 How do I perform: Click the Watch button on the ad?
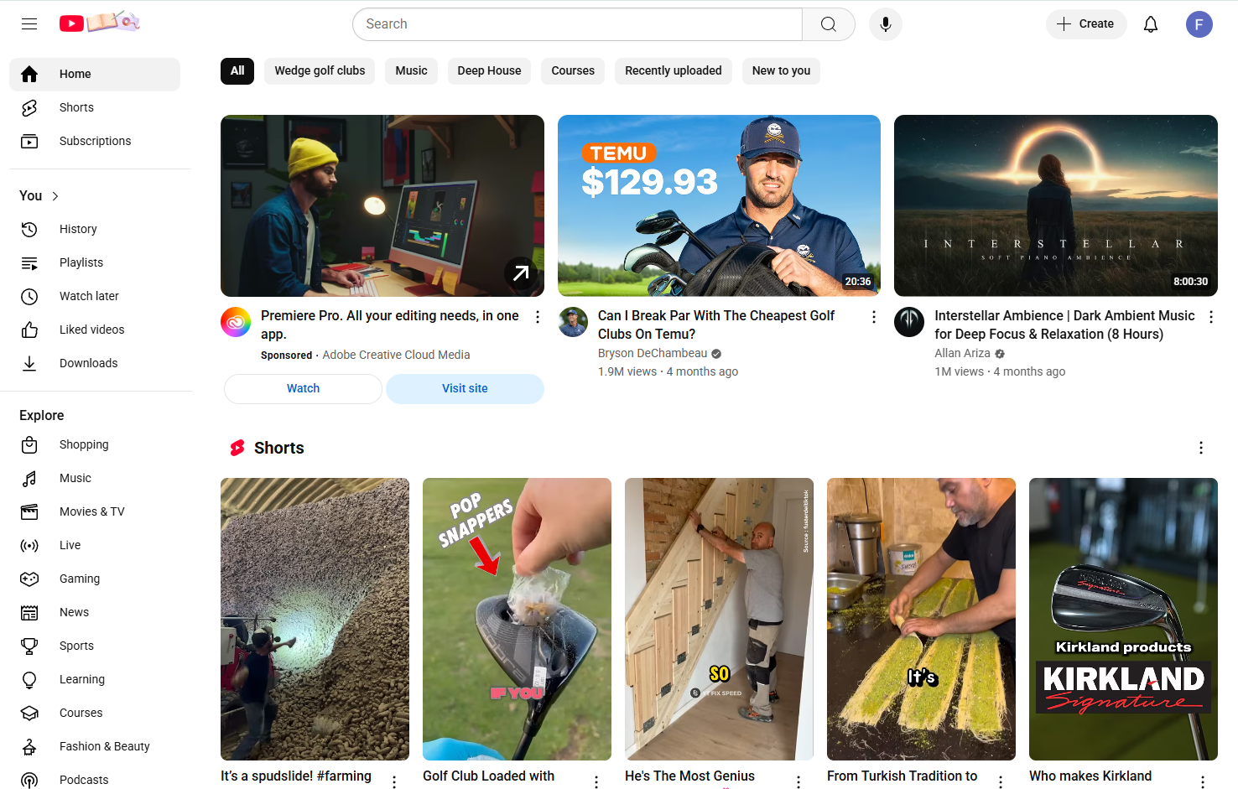[x=303, y=389]
